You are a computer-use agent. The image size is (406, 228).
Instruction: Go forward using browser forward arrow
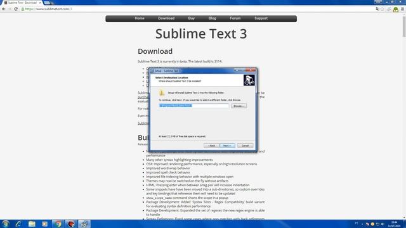[x=10, y=9]
